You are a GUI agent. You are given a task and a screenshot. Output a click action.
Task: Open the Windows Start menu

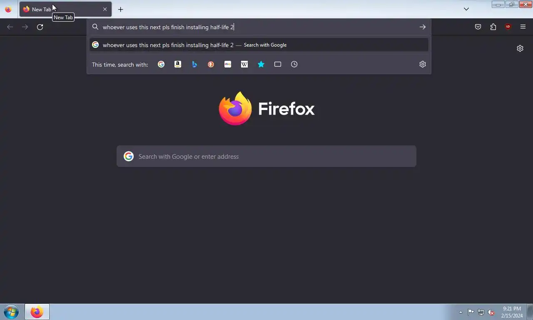[x=11, y=312]
